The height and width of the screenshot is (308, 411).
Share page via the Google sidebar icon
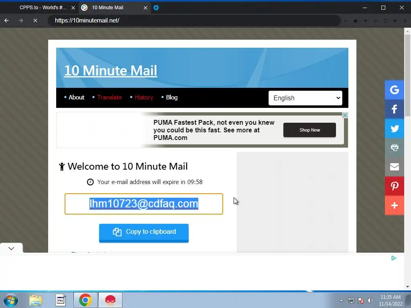pos(394,90)
